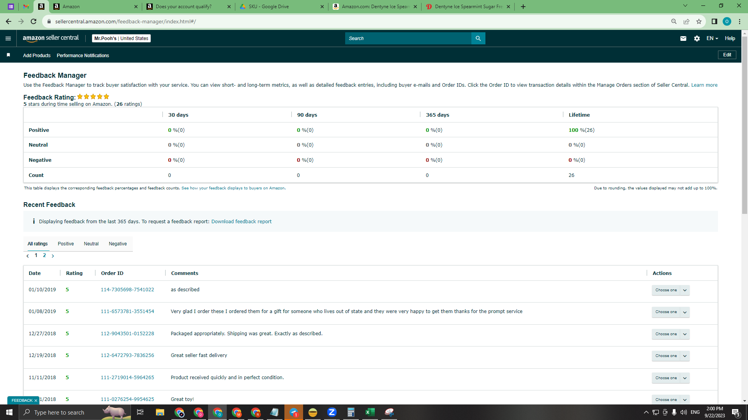Screen dimensions: 748x420
Task: Open order 114-7305698-7541022
Action: click(127, 290)
